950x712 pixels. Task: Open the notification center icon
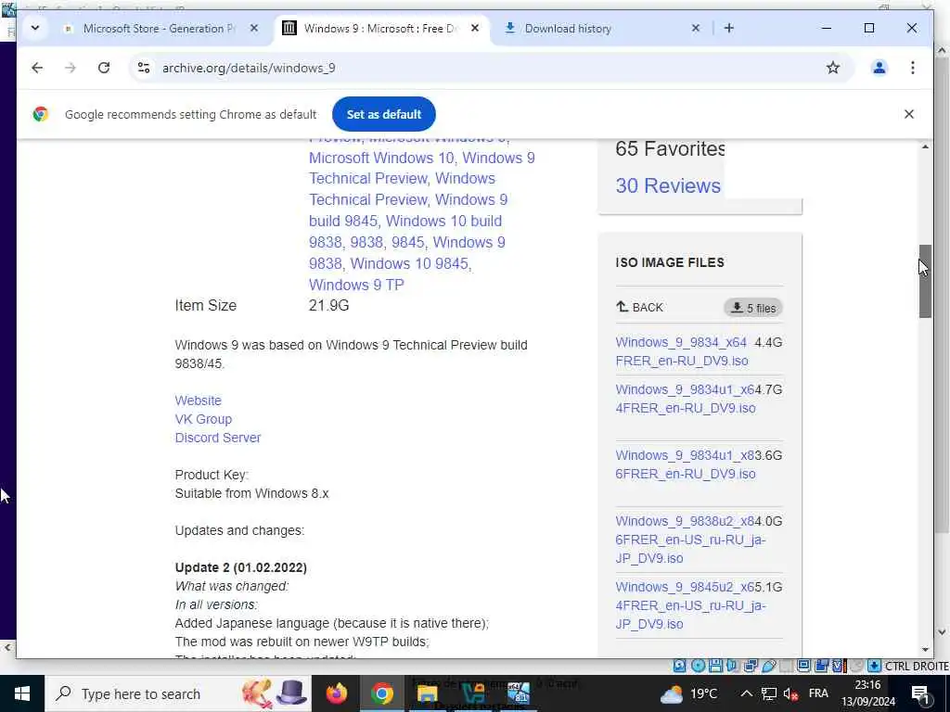(x=921, y=693)
